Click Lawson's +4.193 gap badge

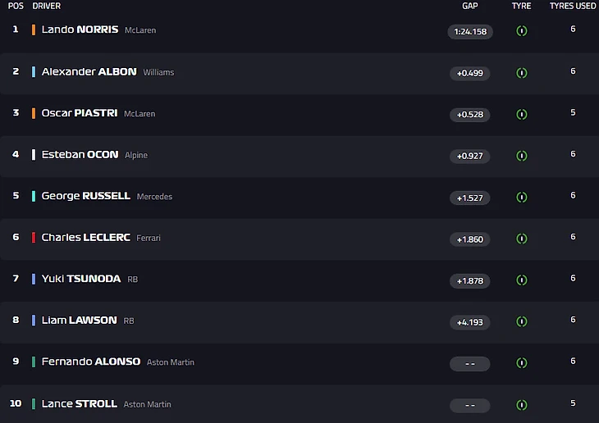tap(470, 322)
